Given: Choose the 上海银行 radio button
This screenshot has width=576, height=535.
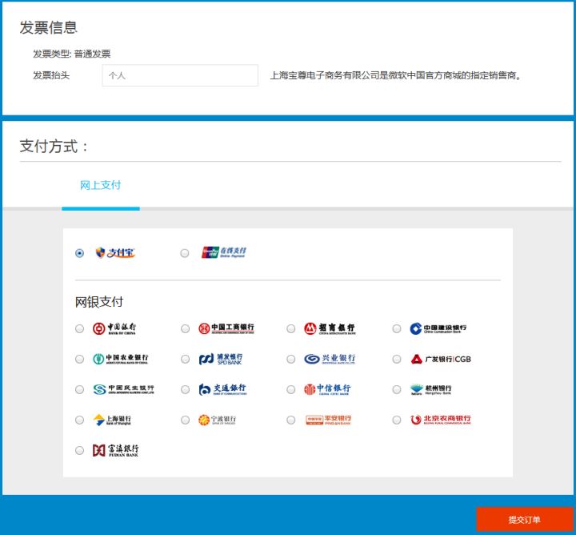Looking at the screenshot, I should 79,420.
